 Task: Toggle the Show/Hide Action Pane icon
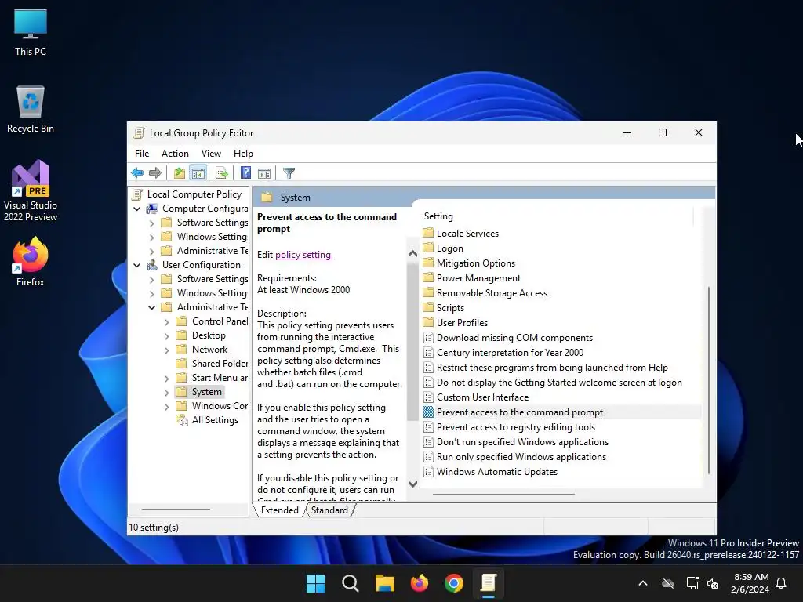264,173
